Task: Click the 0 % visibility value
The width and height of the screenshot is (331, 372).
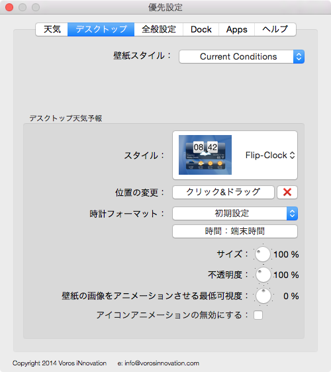Action: (291, 296)
